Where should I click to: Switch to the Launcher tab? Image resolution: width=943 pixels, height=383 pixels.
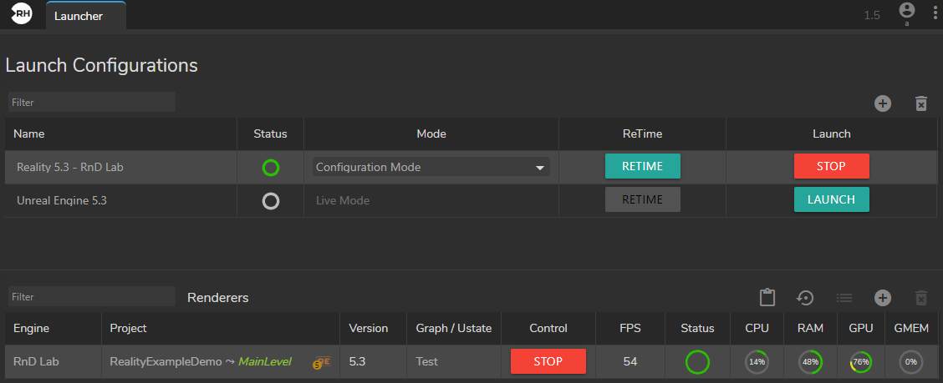tap(84, 16)
